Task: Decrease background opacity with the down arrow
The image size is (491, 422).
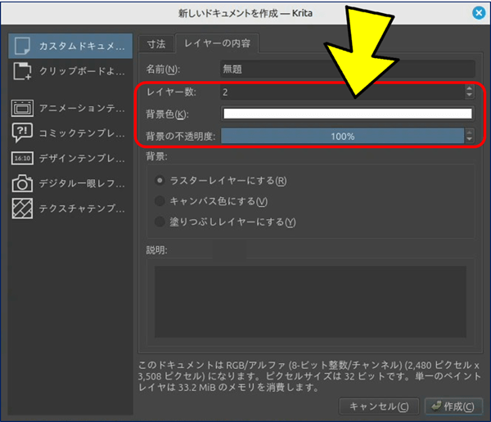Action: click(x=469, y=140)
